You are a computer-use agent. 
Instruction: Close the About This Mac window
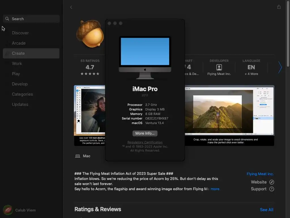pos(109,23)
